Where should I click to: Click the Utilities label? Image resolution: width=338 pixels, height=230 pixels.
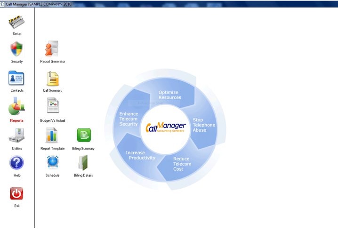point(17,149)
